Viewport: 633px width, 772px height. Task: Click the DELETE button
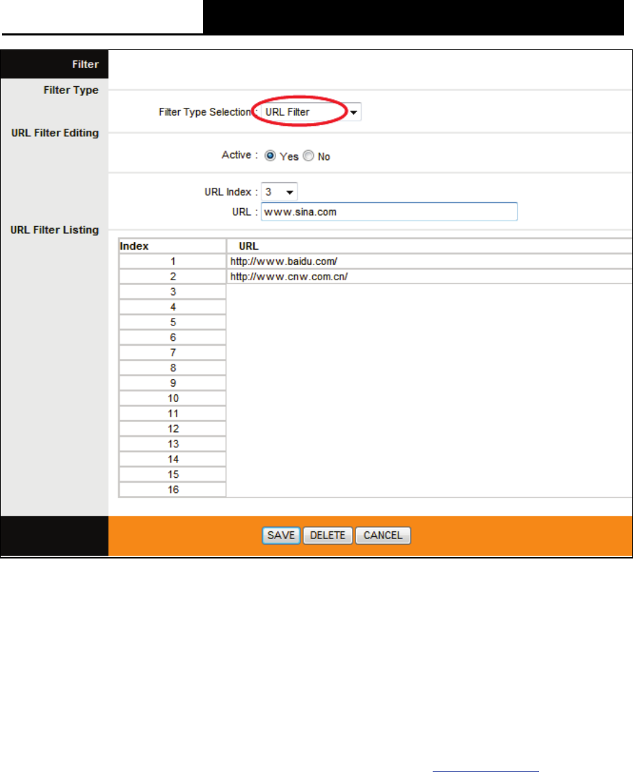coord(328,535)
